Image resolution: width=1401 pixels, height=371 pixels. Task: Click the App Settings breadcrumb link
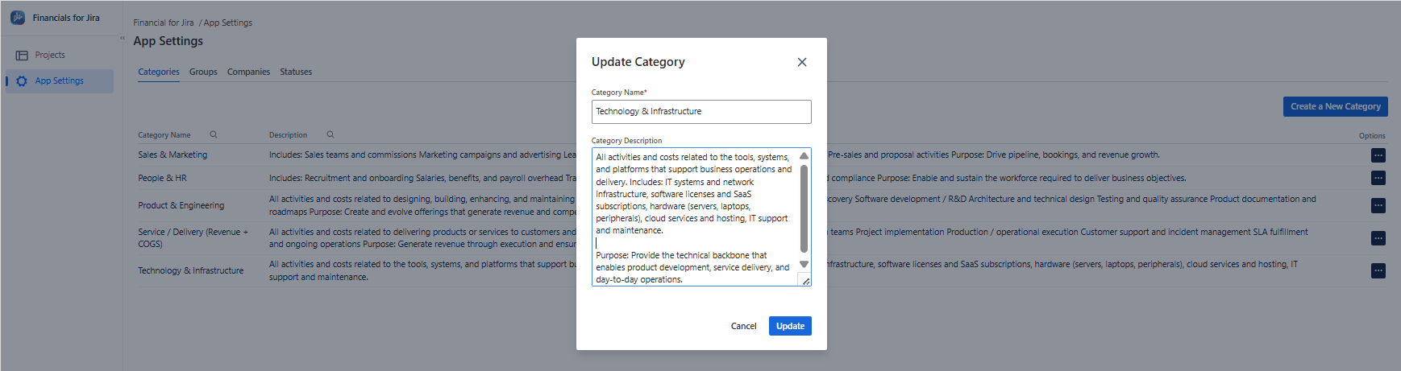click(x=228, y=23)
